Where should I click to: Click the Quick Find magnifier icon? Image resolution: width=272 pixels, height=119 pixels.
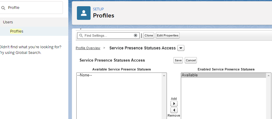pos(3,8)
